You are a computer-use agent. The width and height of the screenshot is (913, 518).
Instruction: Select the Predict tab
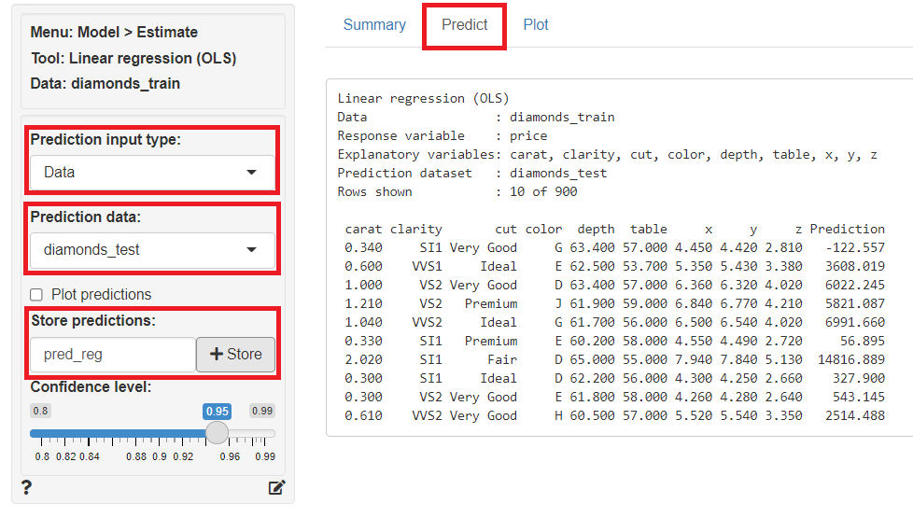point(464,25)
